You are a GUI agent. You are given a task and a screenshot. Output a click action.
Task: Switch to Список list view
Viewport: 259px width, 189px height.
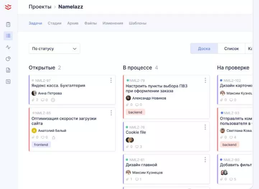pyautogui.click(x=231, y=48)
